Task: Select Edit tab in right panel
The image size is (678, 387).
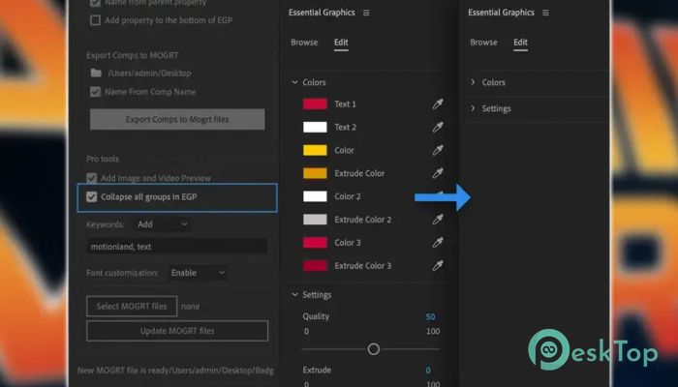Action: (x=520, y=43)
